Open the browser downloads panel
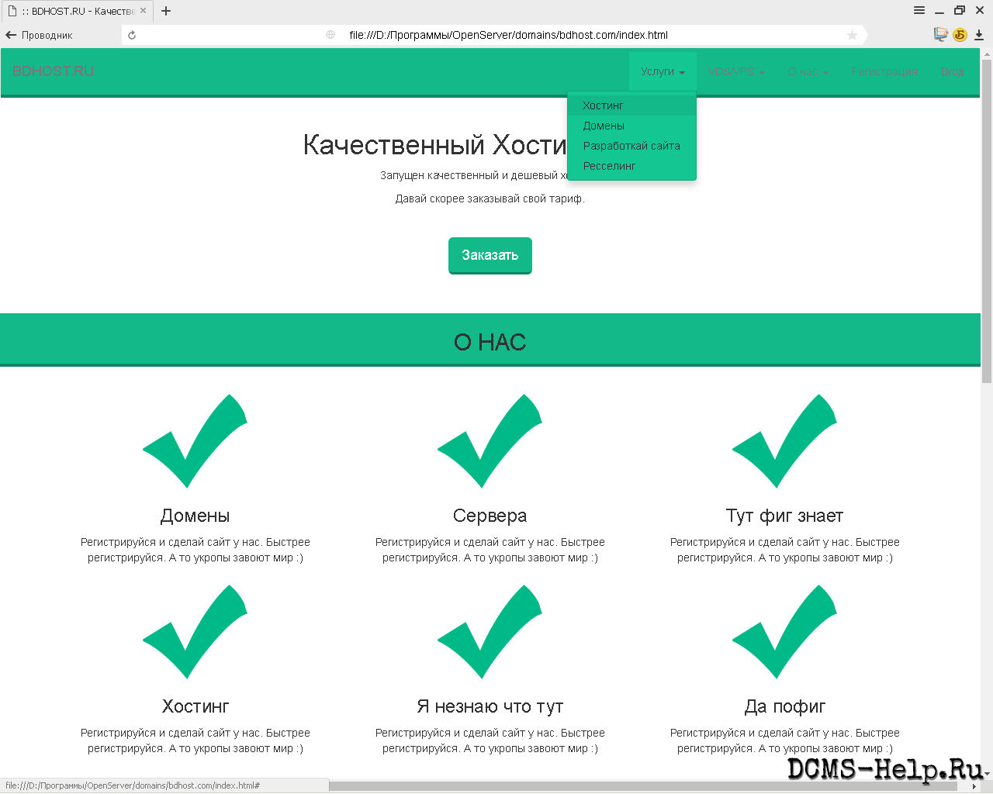The height and width of the screenshot is (794, 993). pos(979,35)
